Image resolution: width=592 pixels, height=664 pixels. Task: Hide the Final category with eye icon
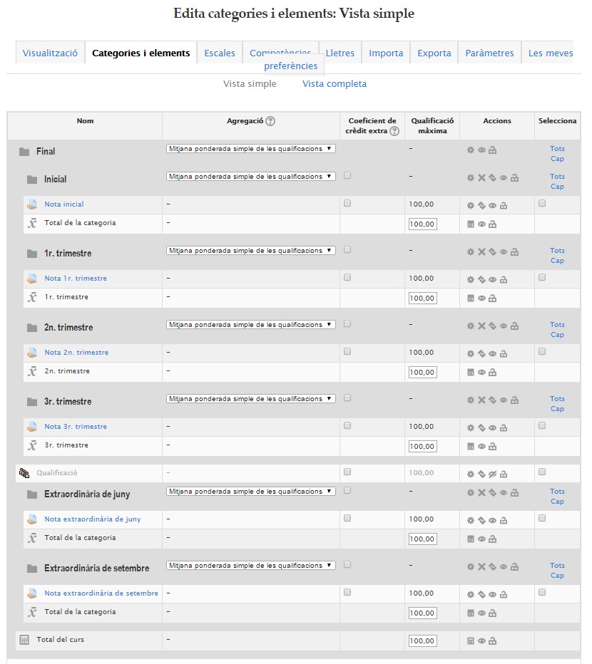pyautogui.click(x=481, y=150)
